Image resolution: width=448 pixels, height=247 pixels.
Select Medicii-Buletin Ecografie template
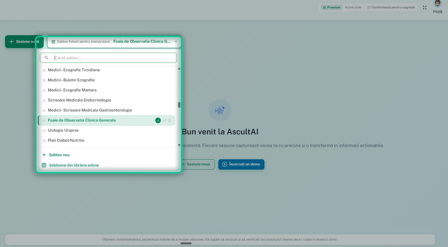[71, 80]
